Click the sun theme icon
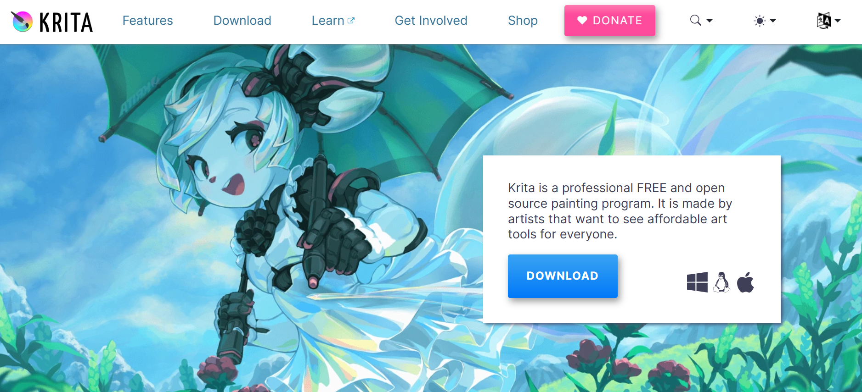This screenshot has width=862, height=392. click(x=760, y=21)
